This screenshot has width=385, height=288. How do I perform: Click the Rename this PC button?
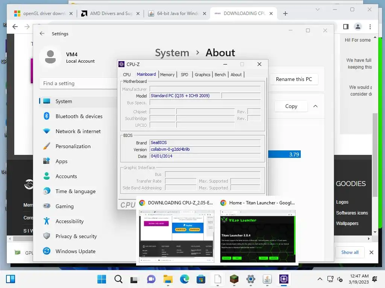294,79
